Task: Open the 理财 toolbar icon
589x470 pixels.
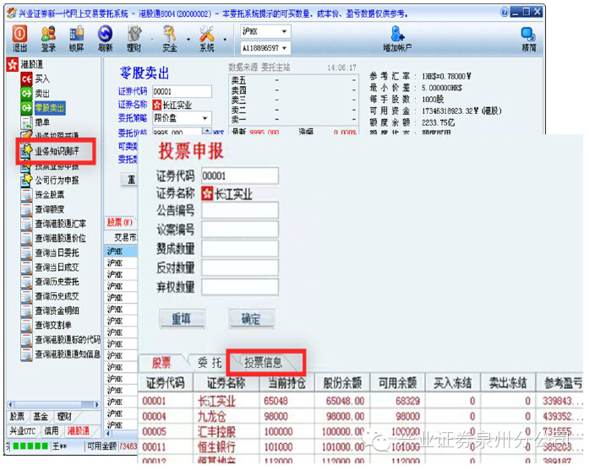Action: (134, 38)
